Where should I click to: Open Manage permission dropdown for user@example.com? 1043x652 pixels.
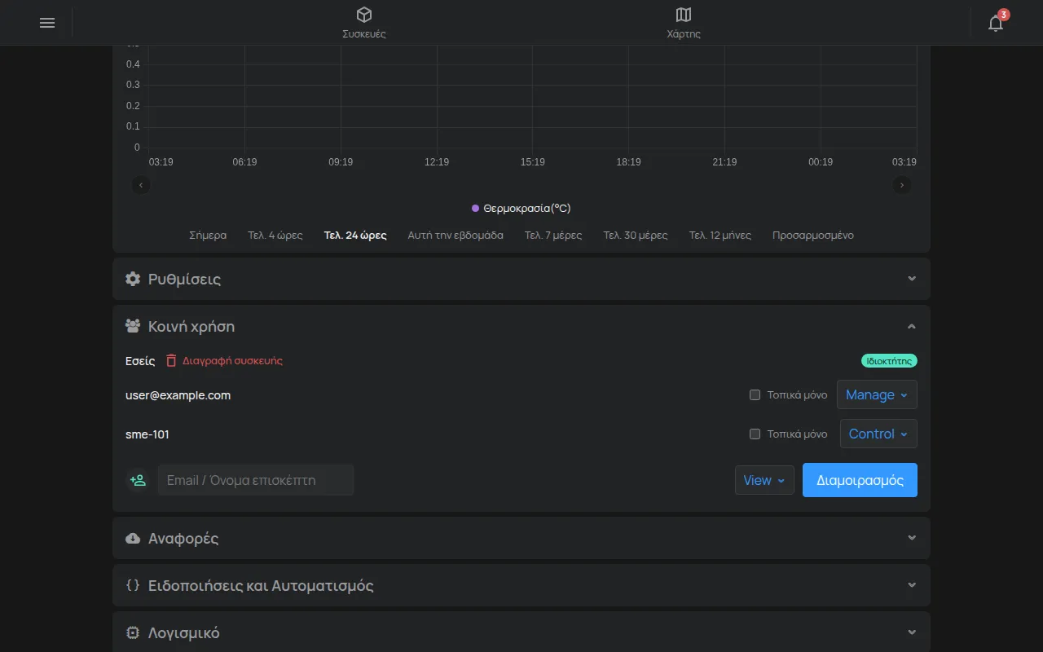pos(877,394)
